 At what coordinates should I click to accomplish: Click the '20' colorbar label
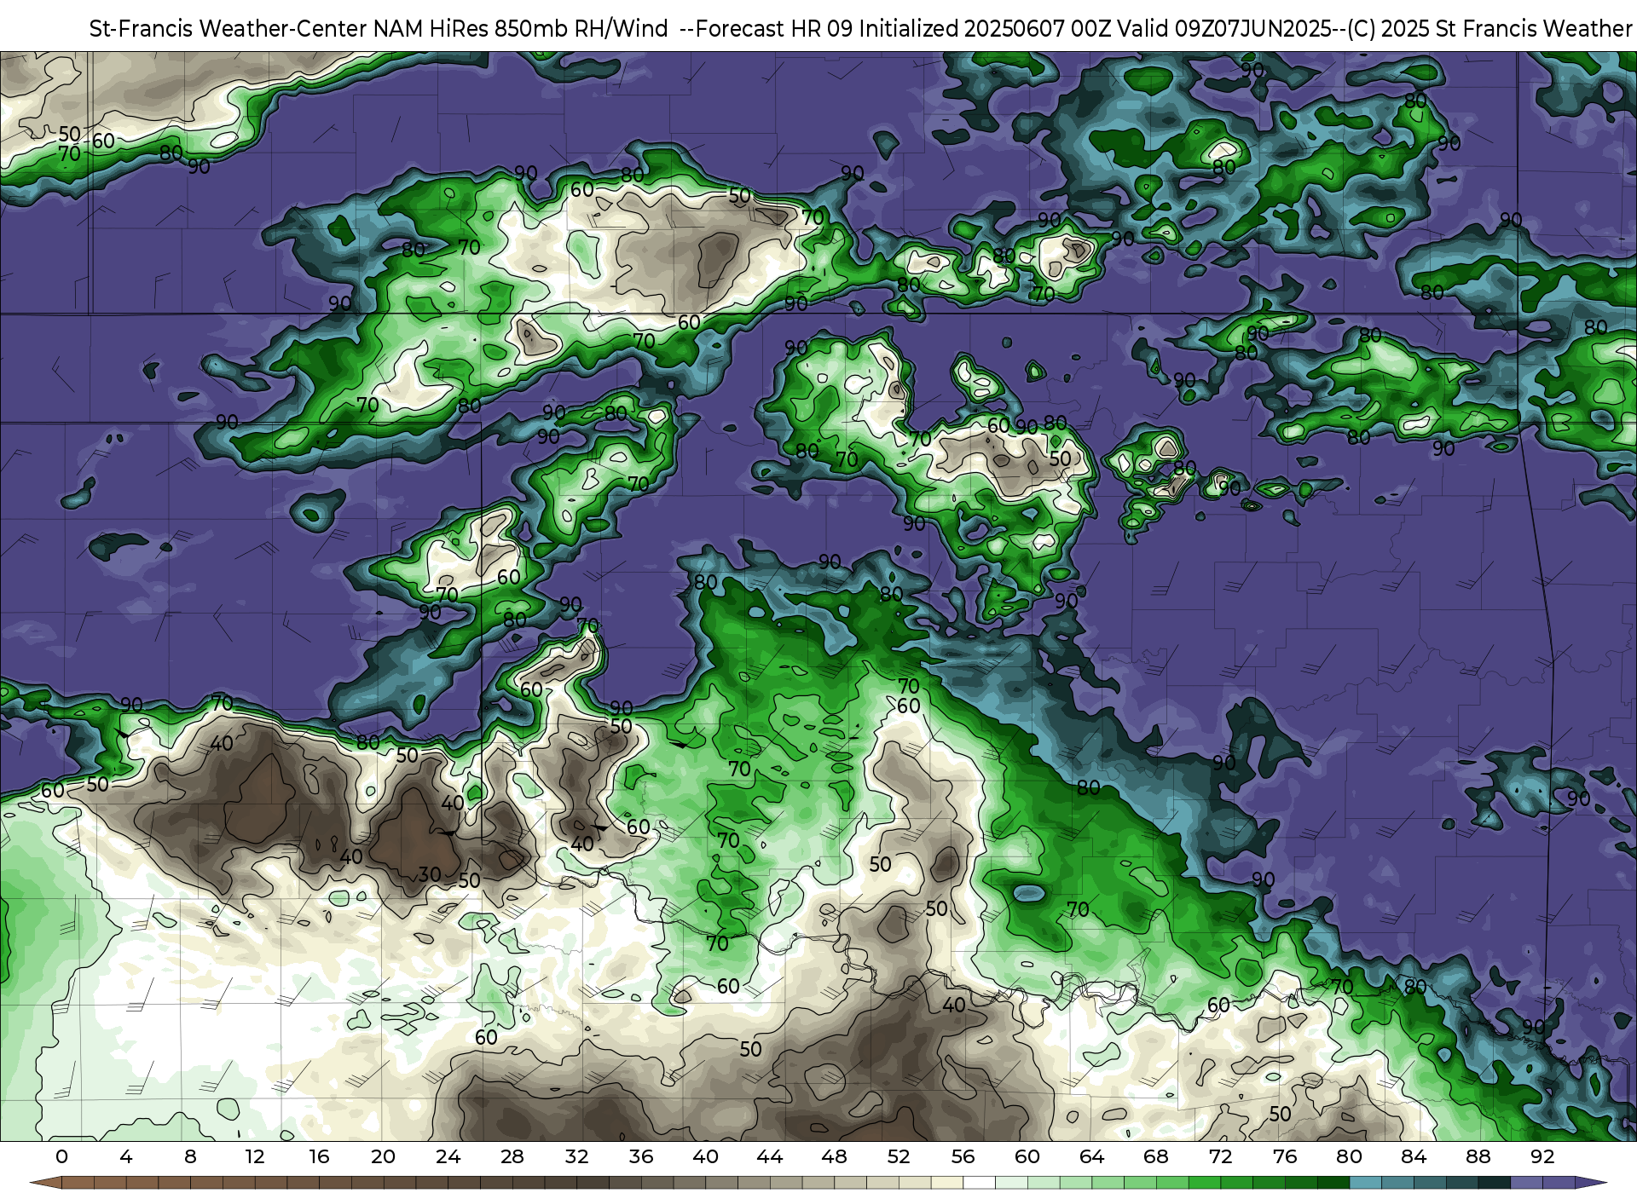click(x=384, y=1156)
